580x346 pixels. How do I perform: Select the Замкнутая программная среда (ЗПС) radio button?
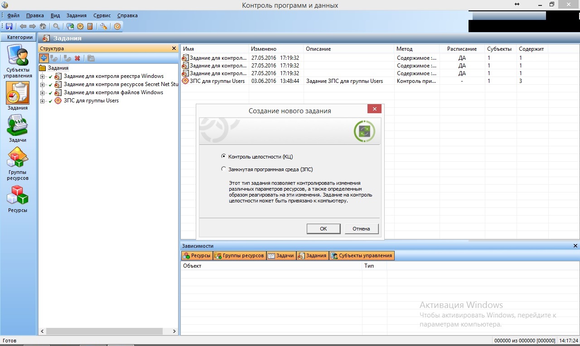pos(223,169)
